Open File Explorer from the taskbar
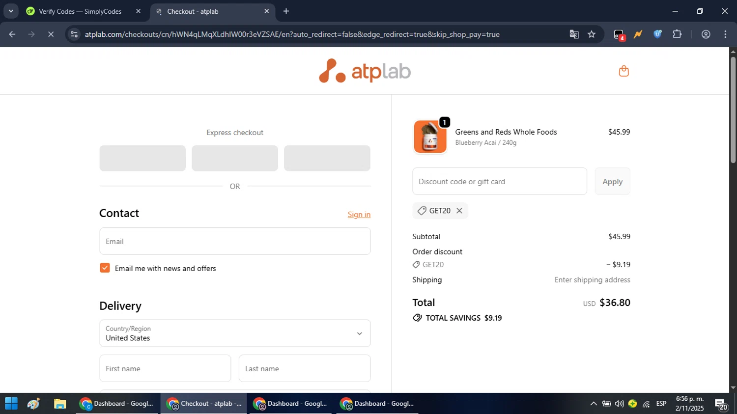This screenshot has width=737, height=414. (x=60, y=404)
